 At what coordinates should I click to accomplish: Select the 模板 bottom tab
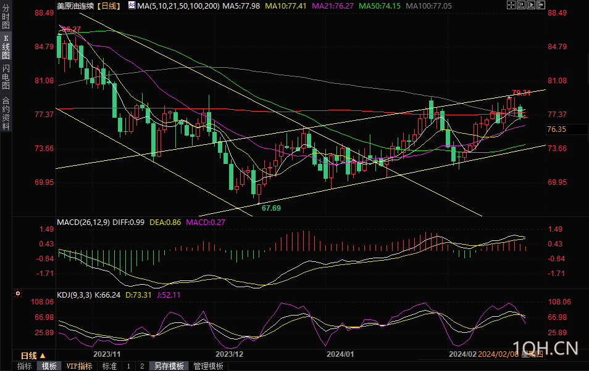click(x=49, y=366)
